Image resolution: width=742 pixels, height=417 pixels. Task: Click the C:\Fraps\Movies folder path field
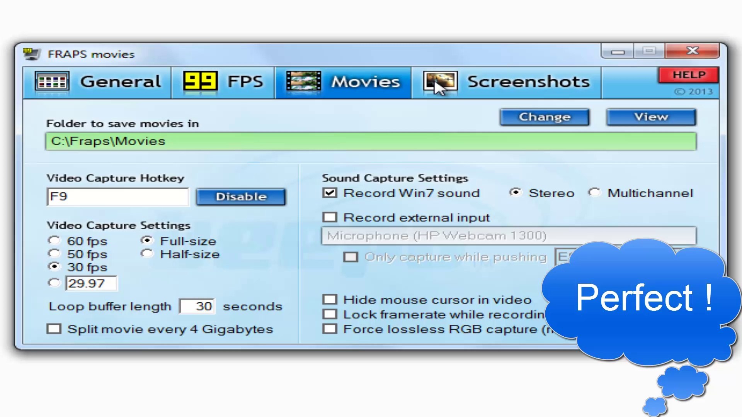coord(371,141)
